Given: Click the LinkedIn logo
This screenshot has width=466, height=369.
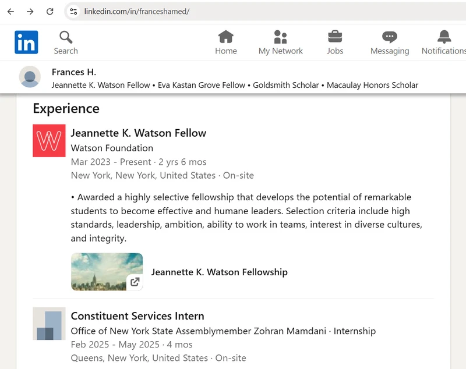Looking at the screenshot, I should click(26, 42).
